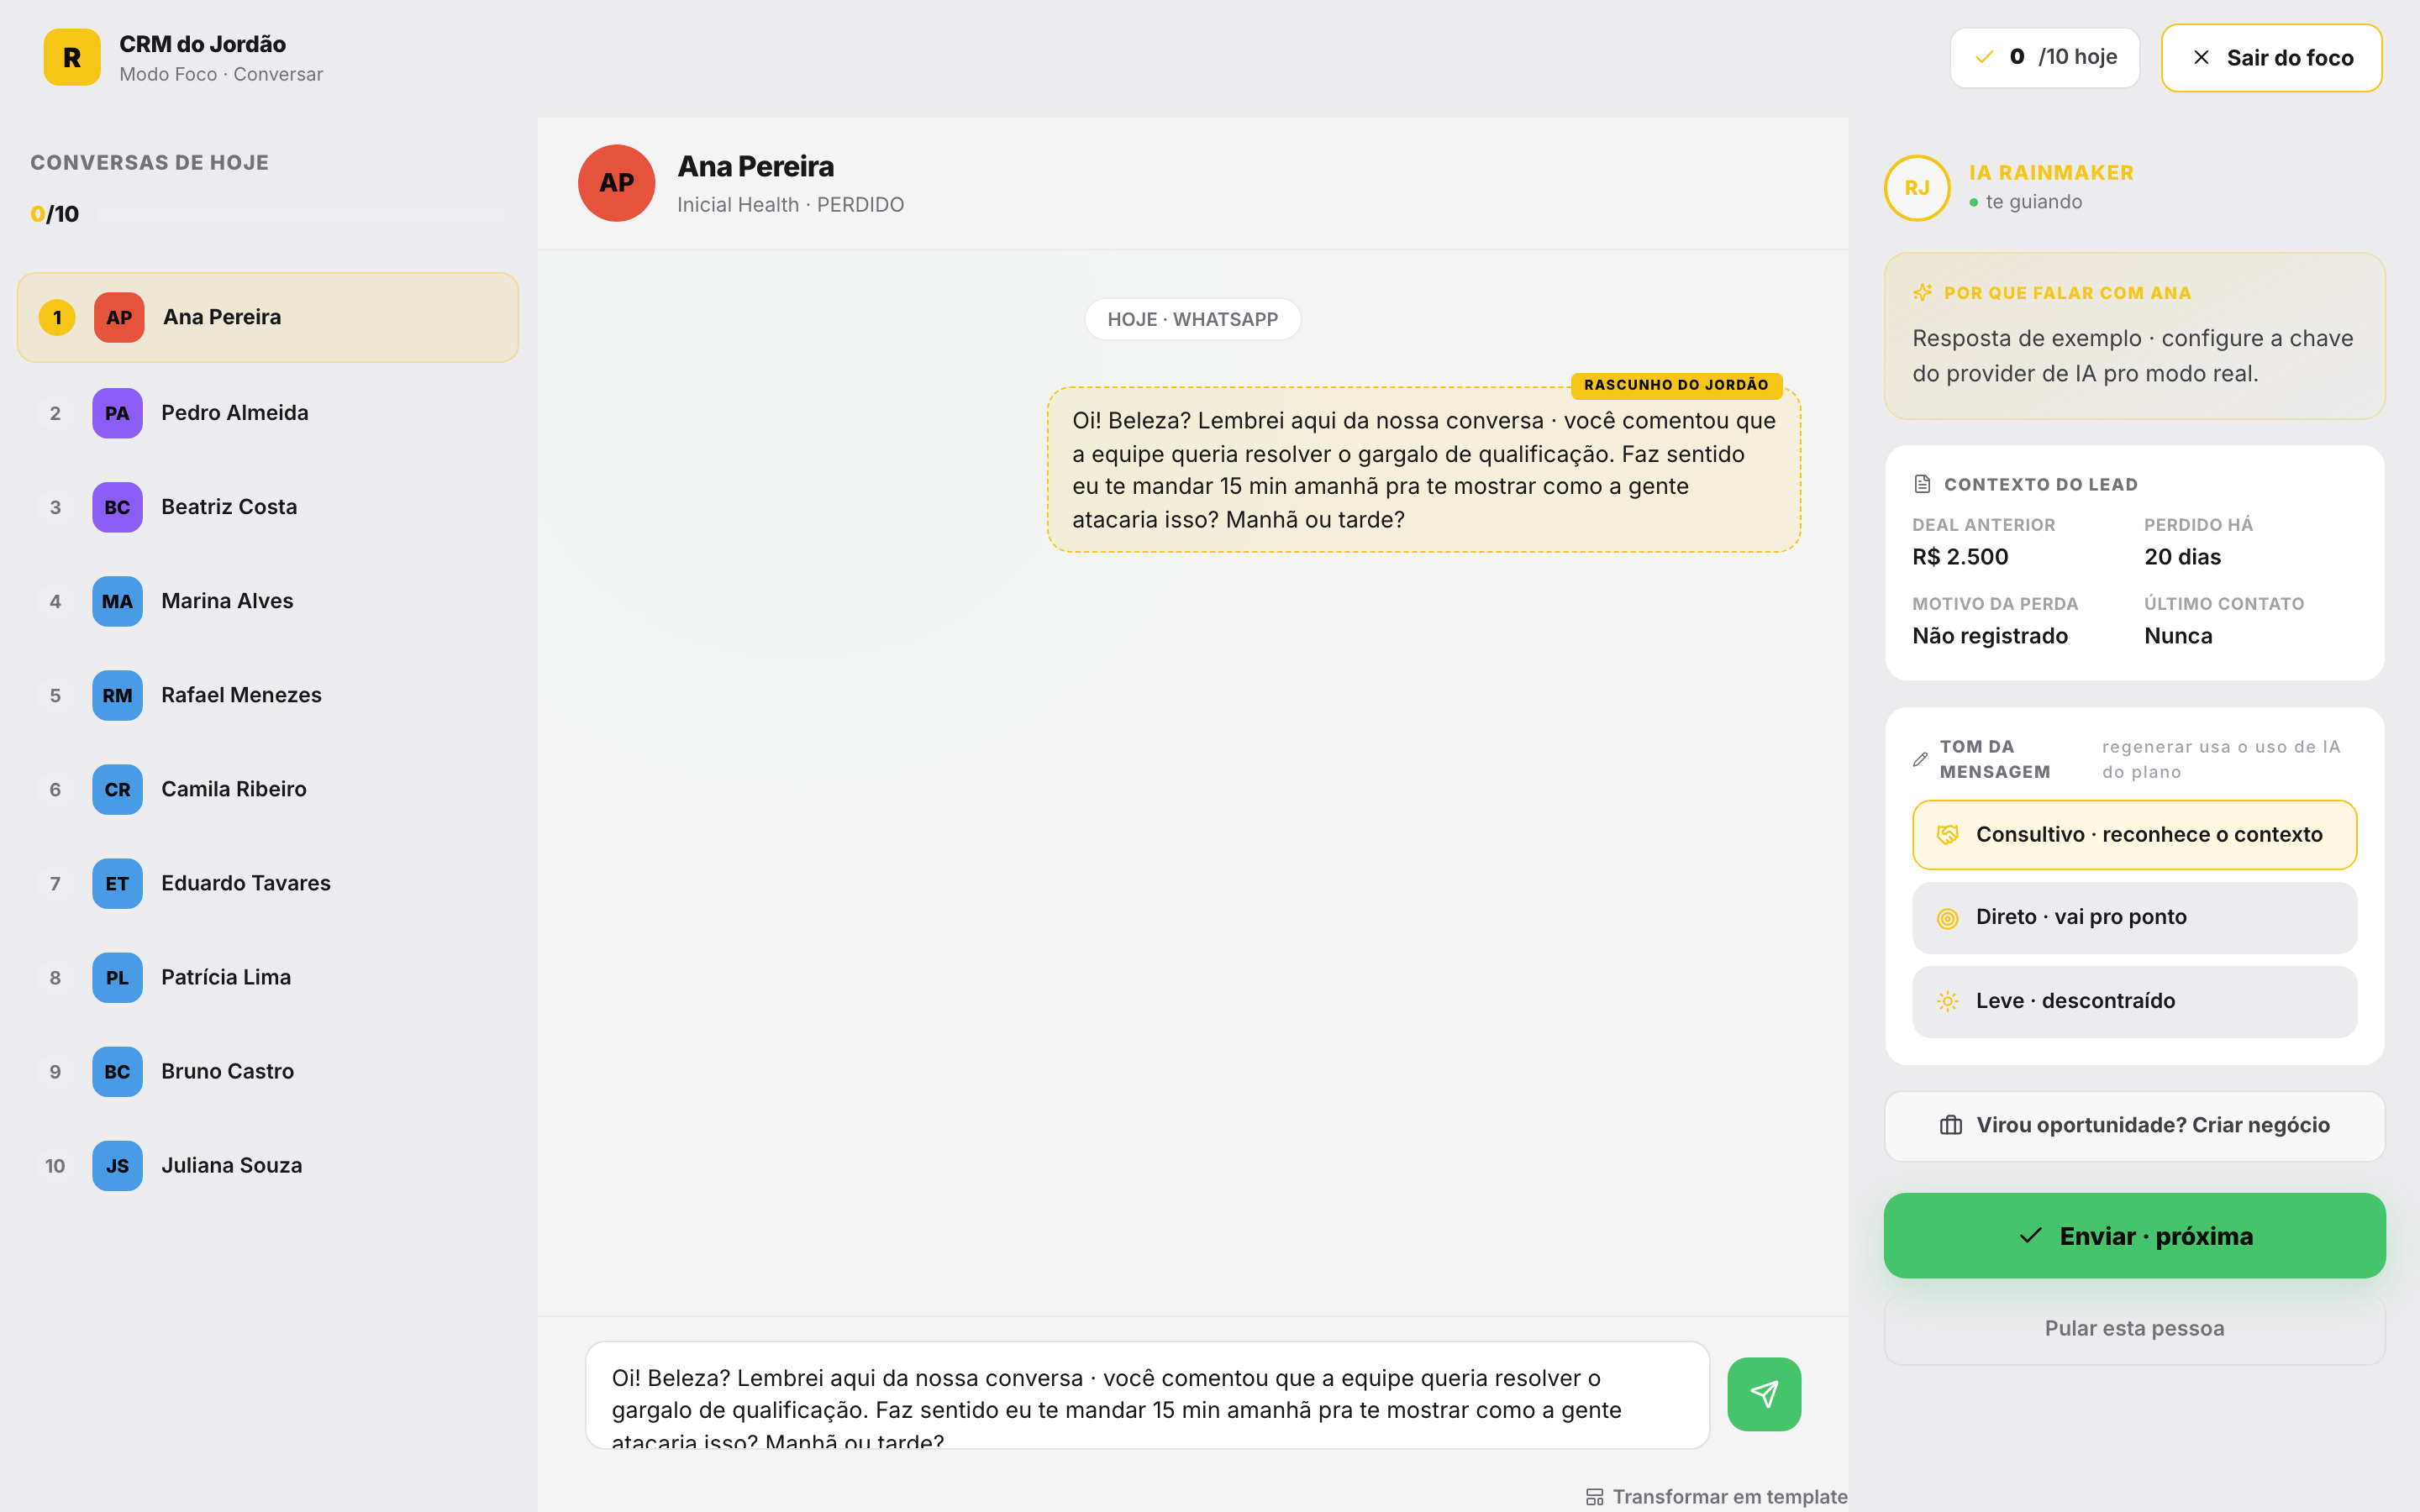Viewport: 2420px width, 1512px height.
Task: Click Pular esta pessoa
Action: (x=2134, y=1329)
